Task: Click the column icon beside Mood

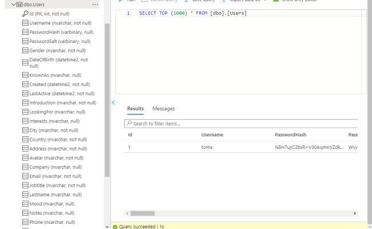Action: [x=25, y=204]
